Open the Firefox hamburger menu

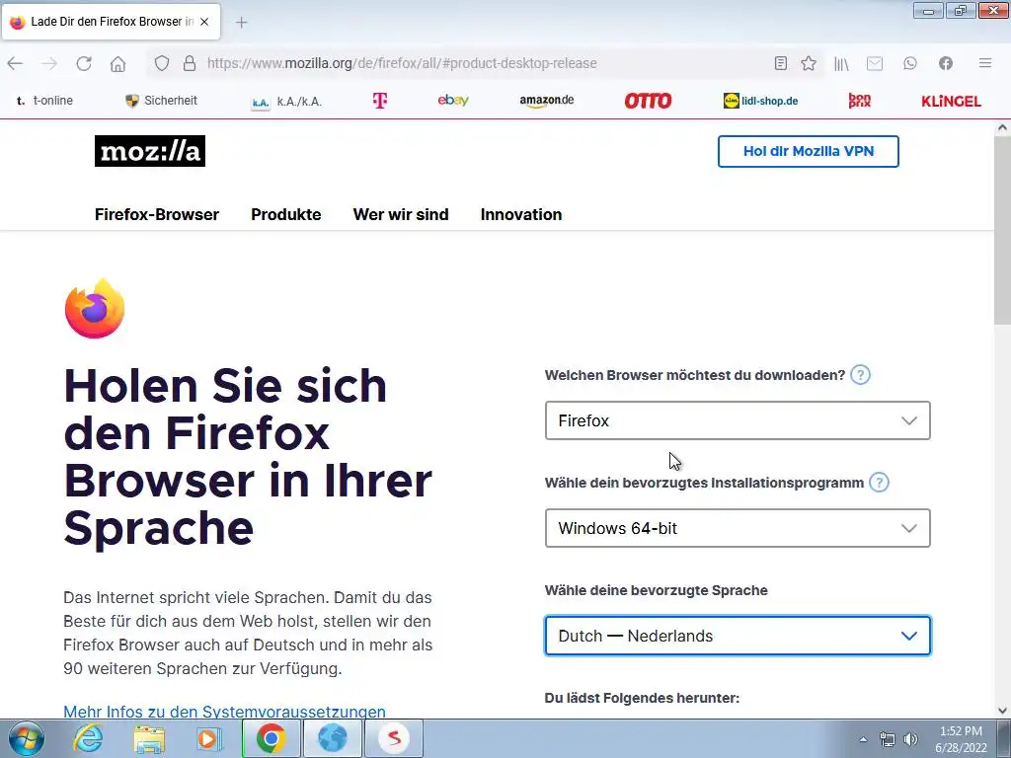click(x=985, y=63)
